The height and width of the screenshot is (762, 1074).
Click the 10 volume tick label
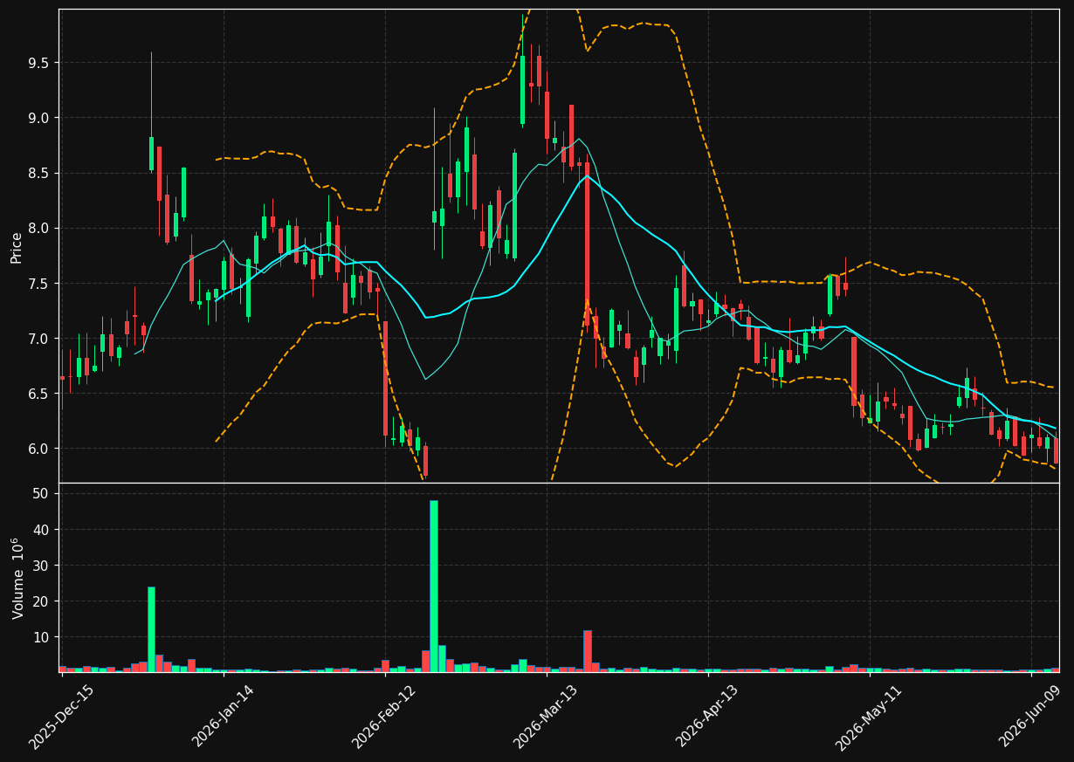(43, 636)
